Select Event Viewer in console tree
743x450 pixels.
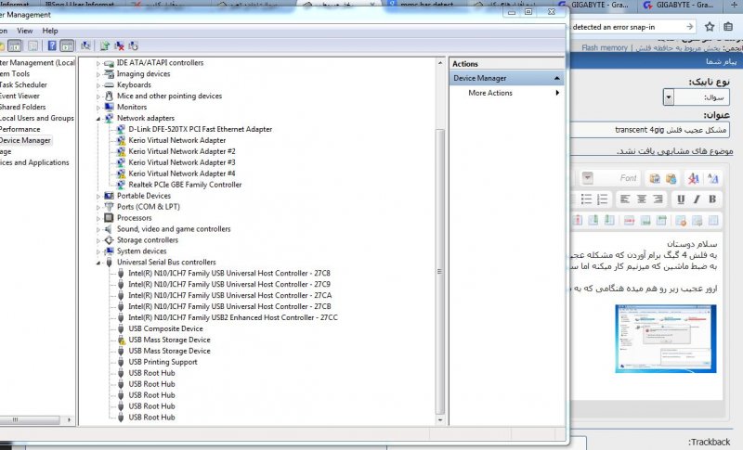[x=20, y=96]
